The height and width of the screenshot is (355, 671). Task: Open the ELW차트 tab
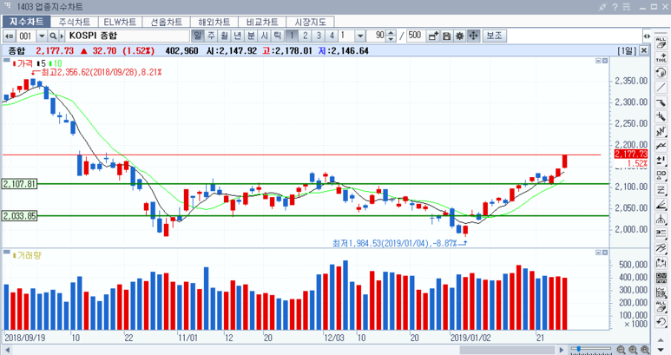click(x=120, y=22)
